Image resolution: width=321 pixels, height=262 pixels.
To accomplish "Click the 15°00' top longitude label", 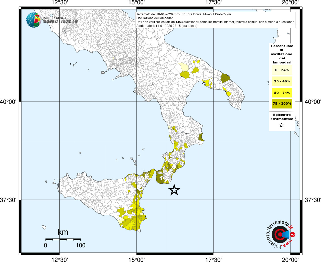I will click(x=136, y=3).
